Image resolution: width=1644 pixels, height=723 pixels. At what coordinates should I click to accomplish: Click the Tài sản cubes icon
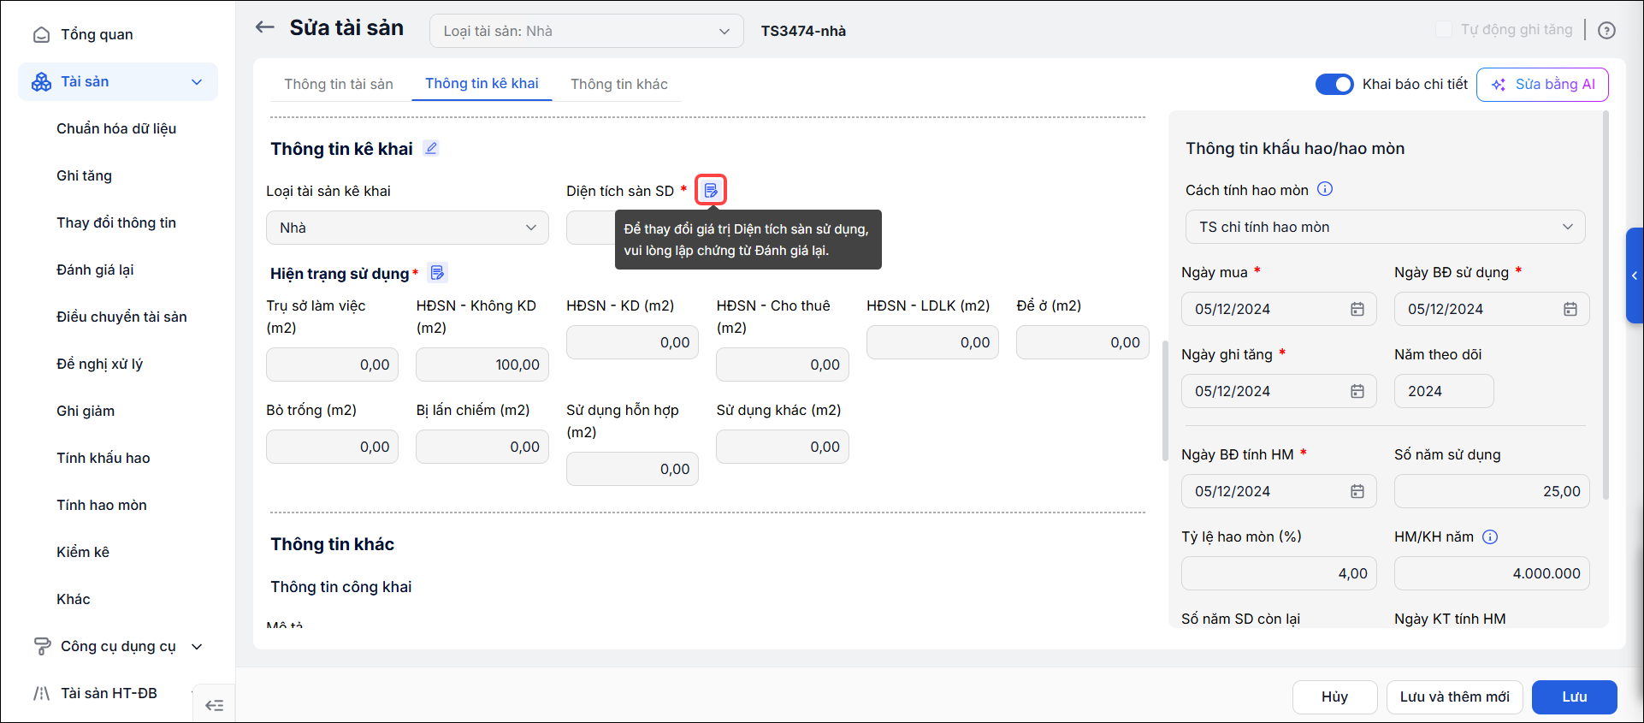pyautogui.click(x=41, y=81)
